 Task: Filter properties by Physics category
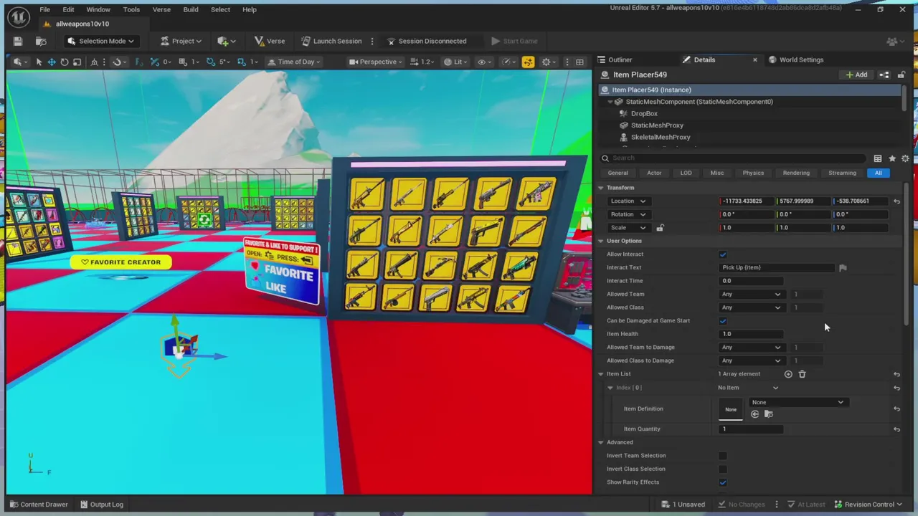[x=753, y=173]
